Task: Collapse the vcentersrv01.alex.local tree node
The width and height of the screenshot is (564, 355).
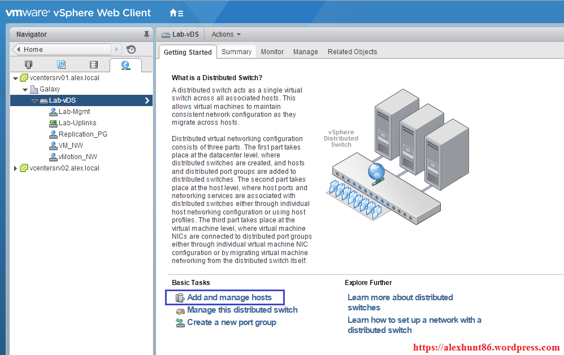Action: point(15,78)
